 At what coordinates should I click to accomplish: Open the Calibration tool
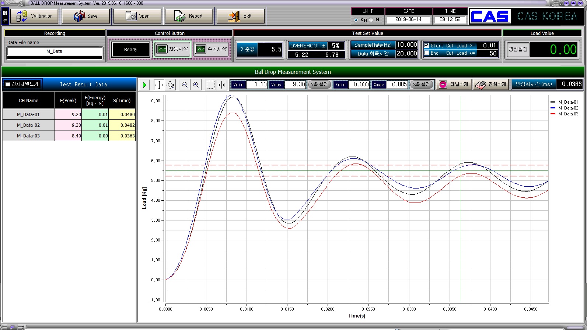(34, 16)
